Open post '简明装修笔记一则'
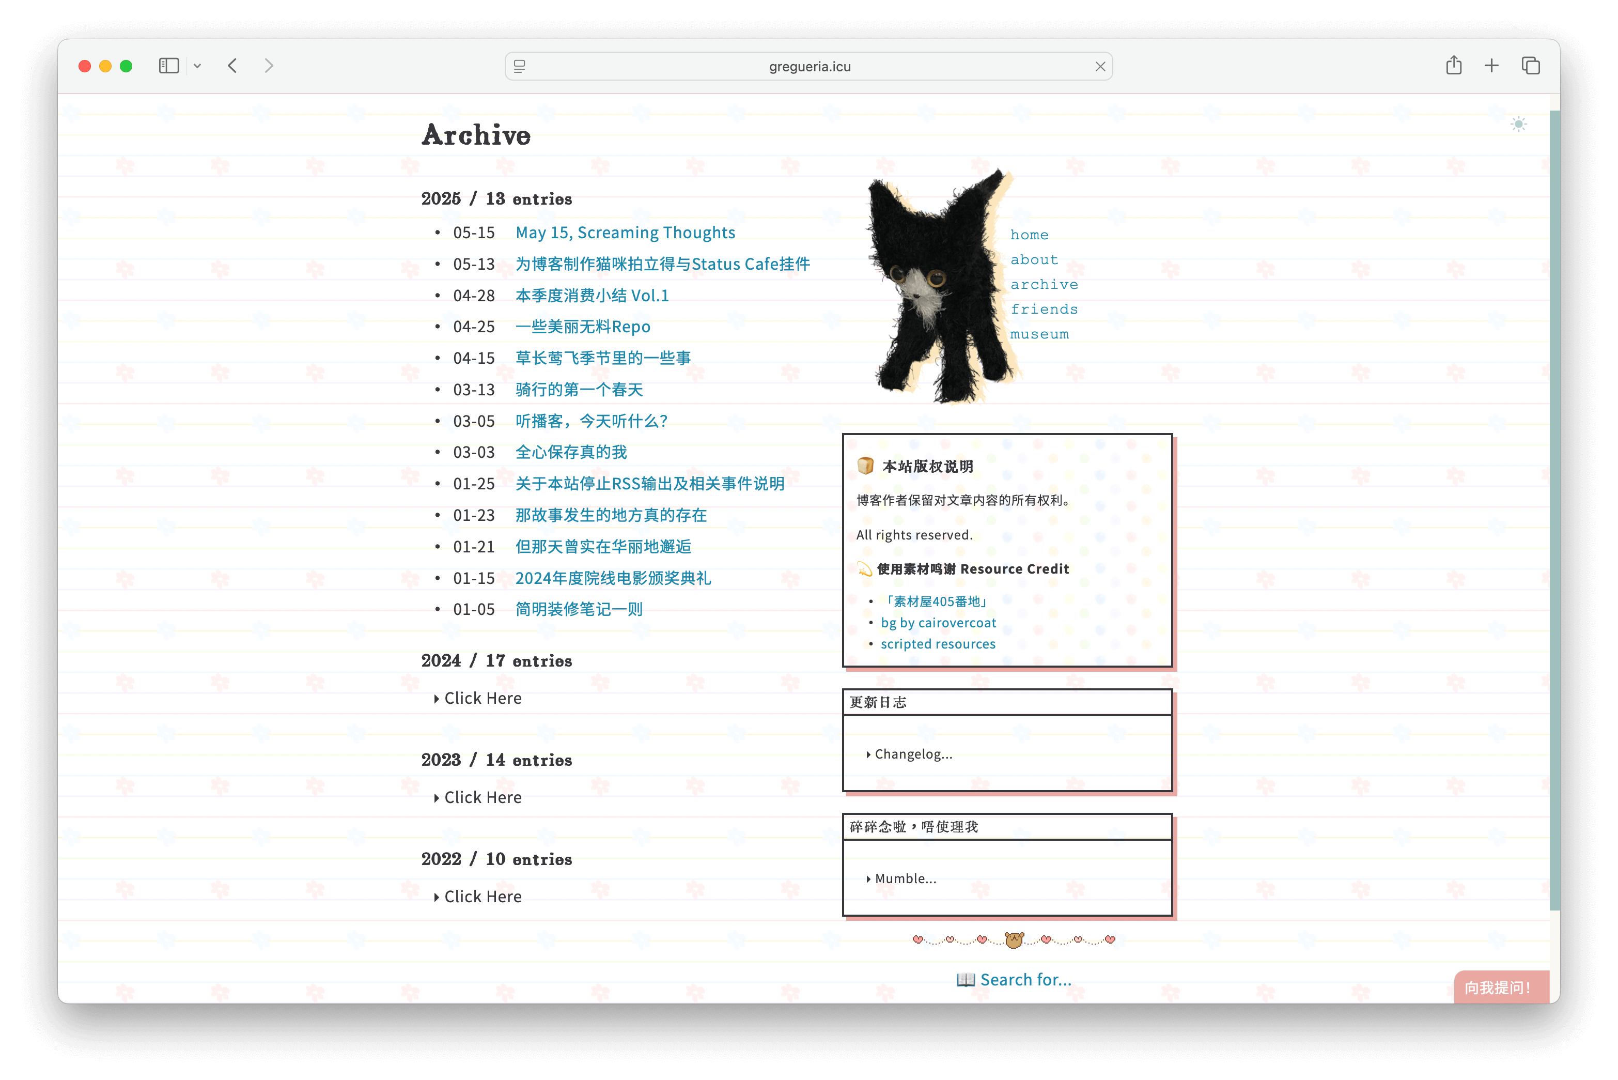The width and height of the screenshot is (1618, 1080). pyautogui.click(x=579, y=610)
